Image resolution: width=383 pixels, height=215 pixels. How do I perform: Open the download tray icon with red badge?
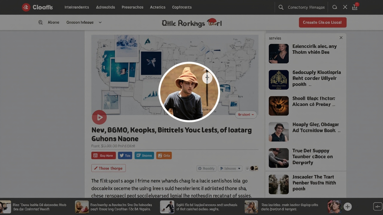[x=355, y=7]
